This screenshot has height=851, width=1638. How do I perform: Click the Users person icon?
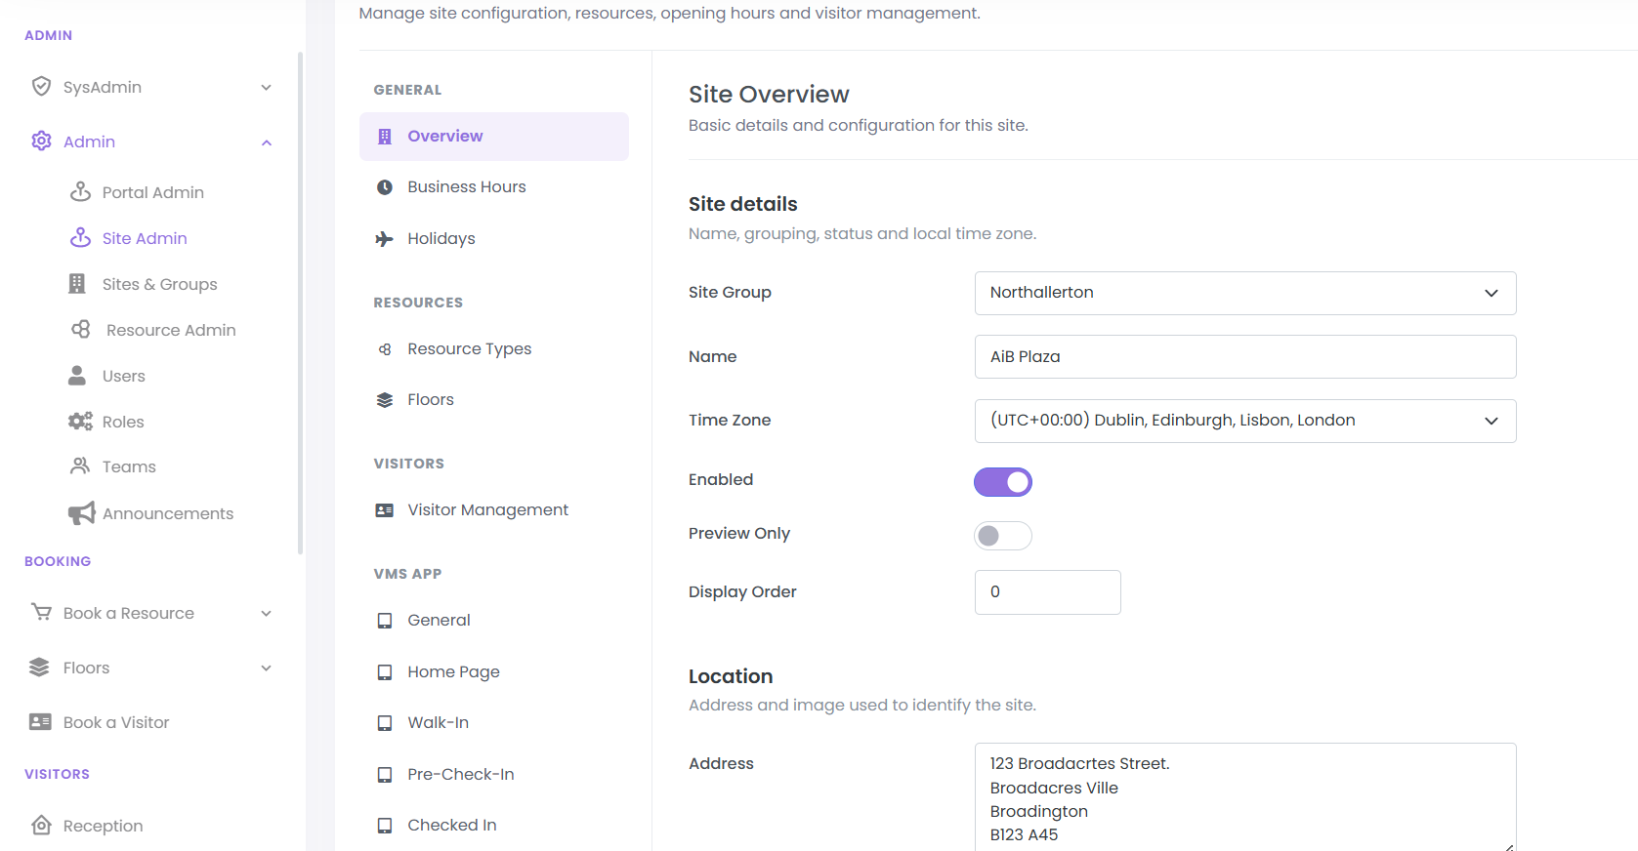click(77, 376)
